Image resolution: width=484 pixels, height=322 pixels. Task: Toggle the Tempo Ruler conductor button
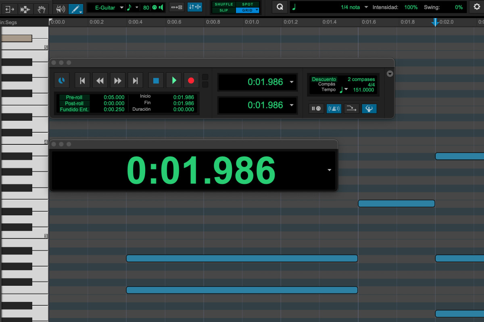click(369, 108)
